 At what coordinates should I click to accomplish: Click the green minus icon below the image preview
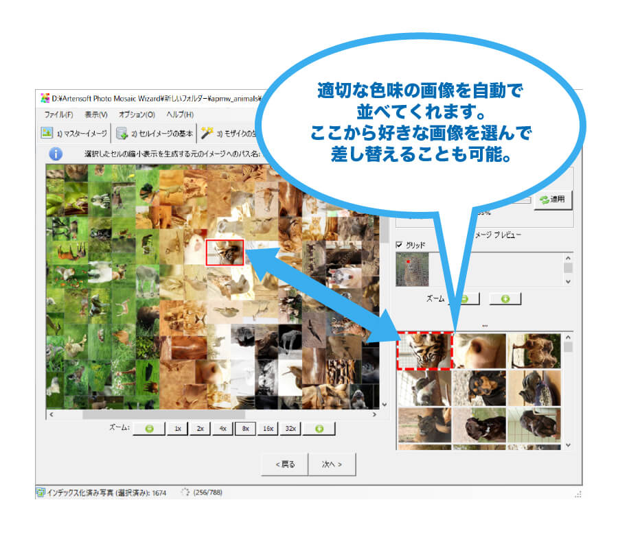pyautogui.click(x=464, y=298)
